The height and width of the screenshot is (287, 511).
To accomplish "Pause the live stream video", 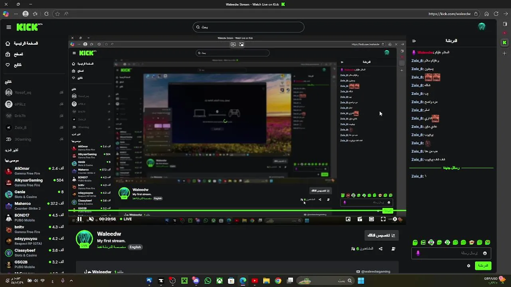I will tap(79, 219).
